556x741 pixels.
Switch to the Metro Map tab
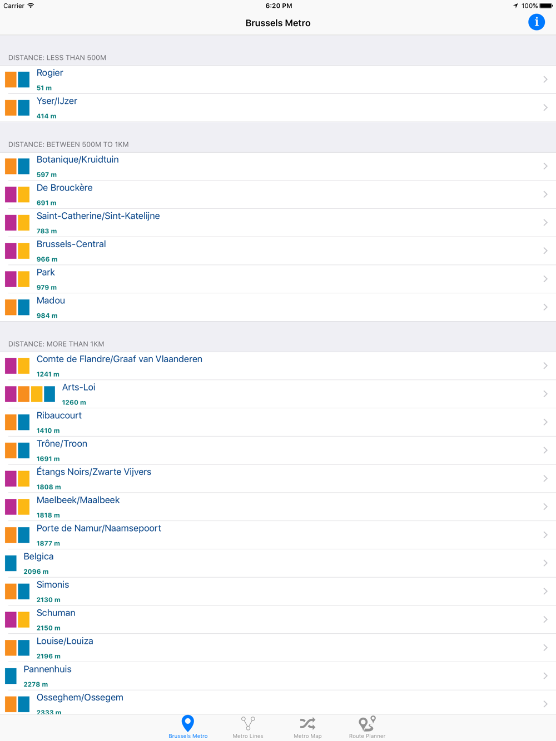(307, 727)
